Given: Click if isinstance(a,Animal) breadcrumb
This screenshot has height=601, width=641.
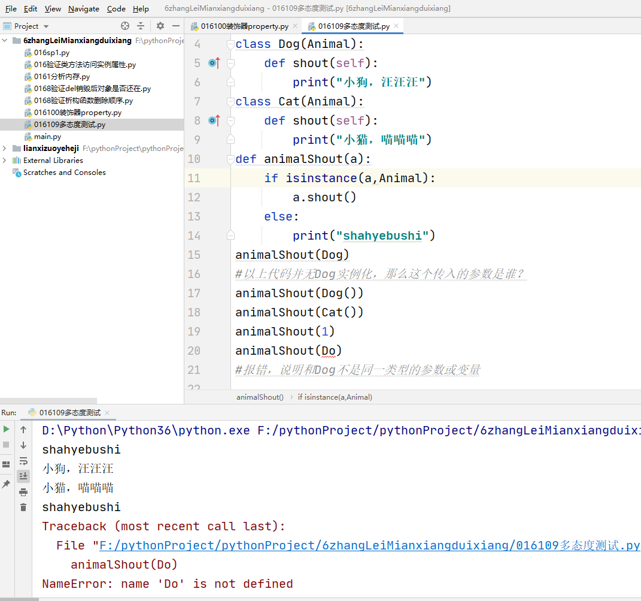Looking at the screenshot, I should click(335, 397).
